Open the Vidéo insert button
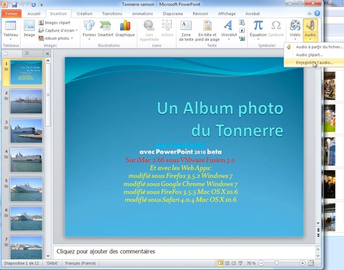The width and height of the screenshot is (344, 270). (x=295, y=31)
